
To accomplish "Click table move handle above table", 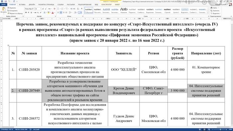I will (8, 46).
